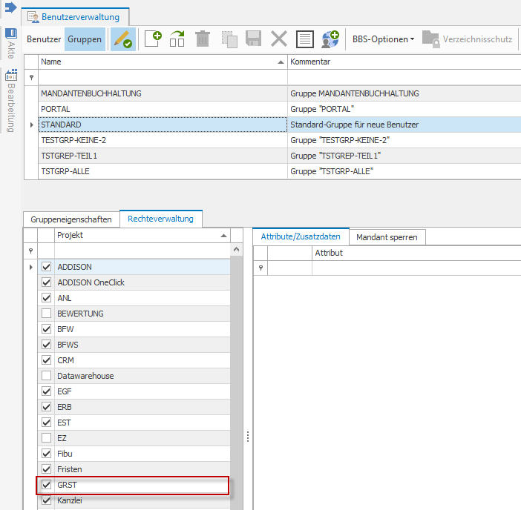Click the add user globe icon

(x=330, y=39)
